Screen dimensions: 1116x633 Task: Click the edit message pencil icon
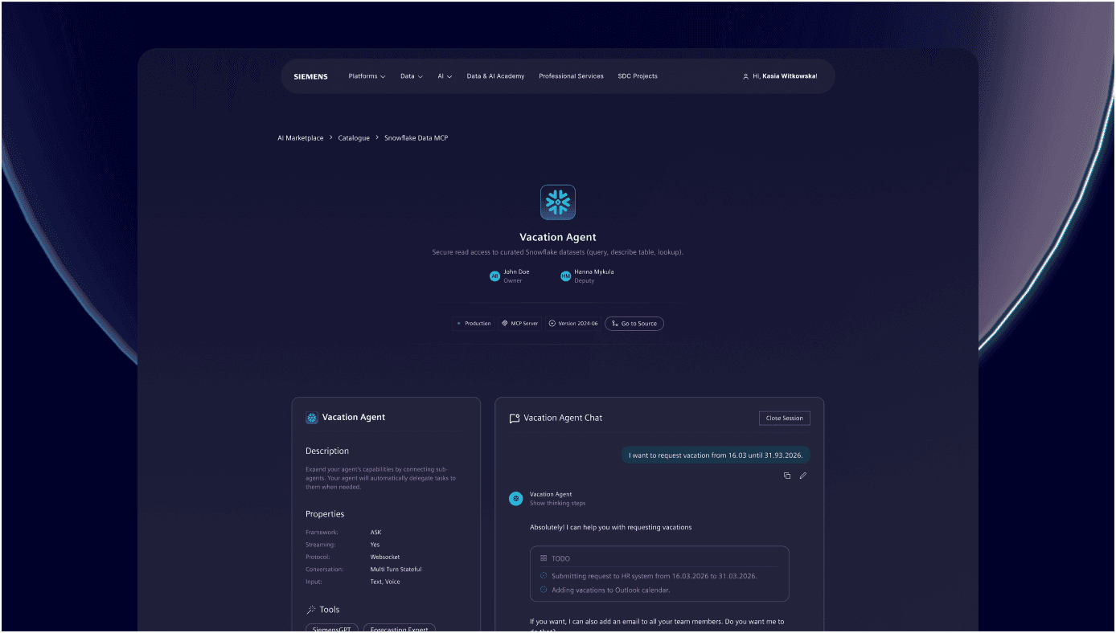coord(802,476)
